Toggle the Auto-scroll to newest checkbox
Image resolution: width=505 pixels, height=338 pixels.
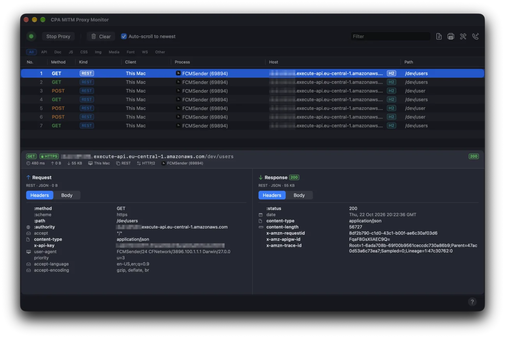pos(124,37)
